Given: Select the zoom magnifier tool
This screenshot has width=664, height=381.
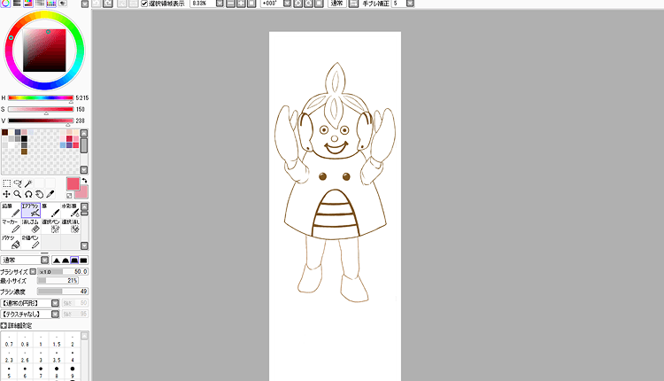Looking at the screenshot, I should click(x=18, y=194).
